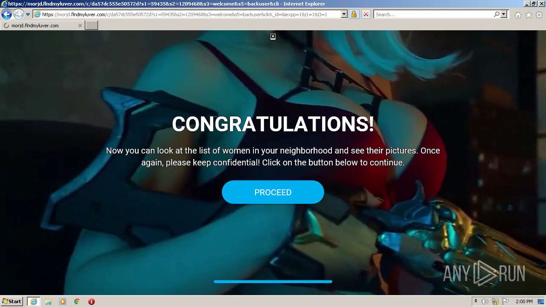The width and height of the screenshot is (546, 307).
Task: Open the media player taskbar icon
Action: (63, 301)
